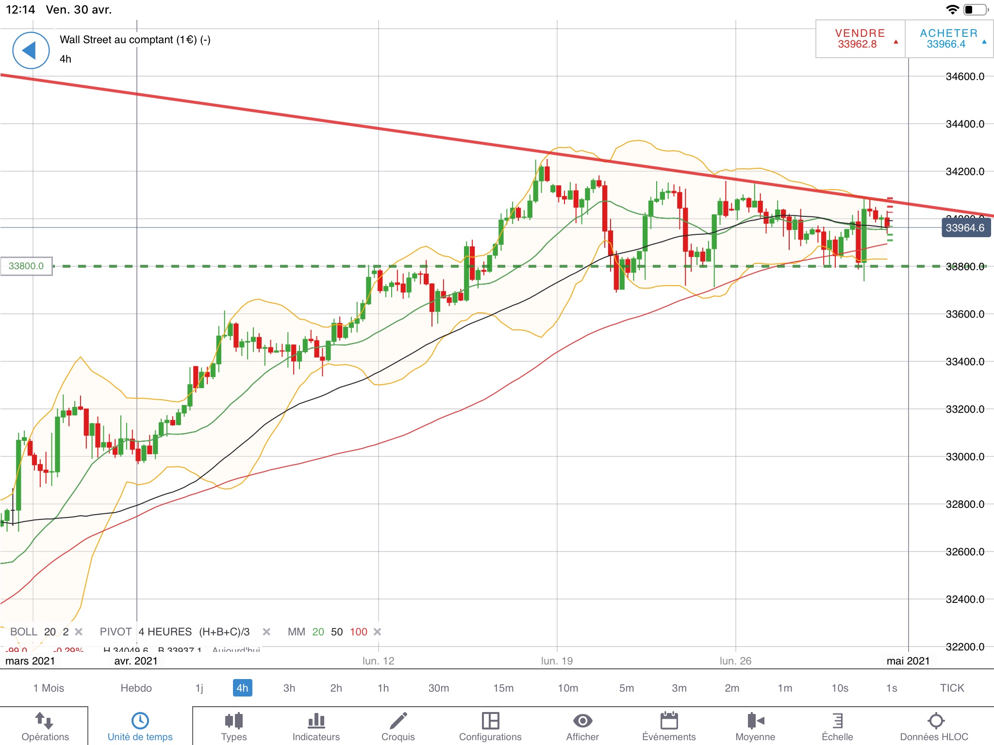Screen dimensions: 994x745
Task: Open the Configurations layout icon
Action: (490, 721)
